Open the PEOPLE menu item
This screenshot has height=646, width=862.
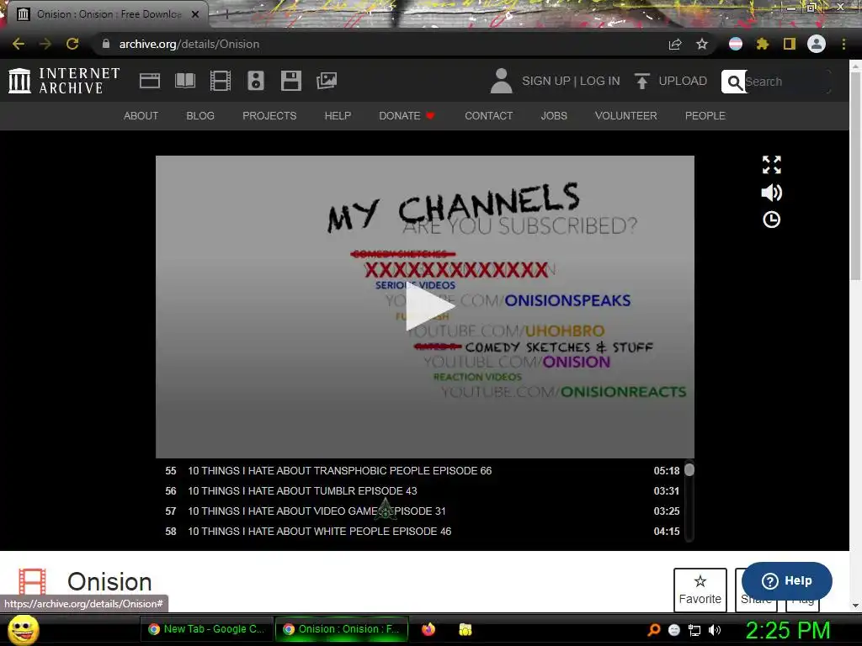[x=705, y=116]
